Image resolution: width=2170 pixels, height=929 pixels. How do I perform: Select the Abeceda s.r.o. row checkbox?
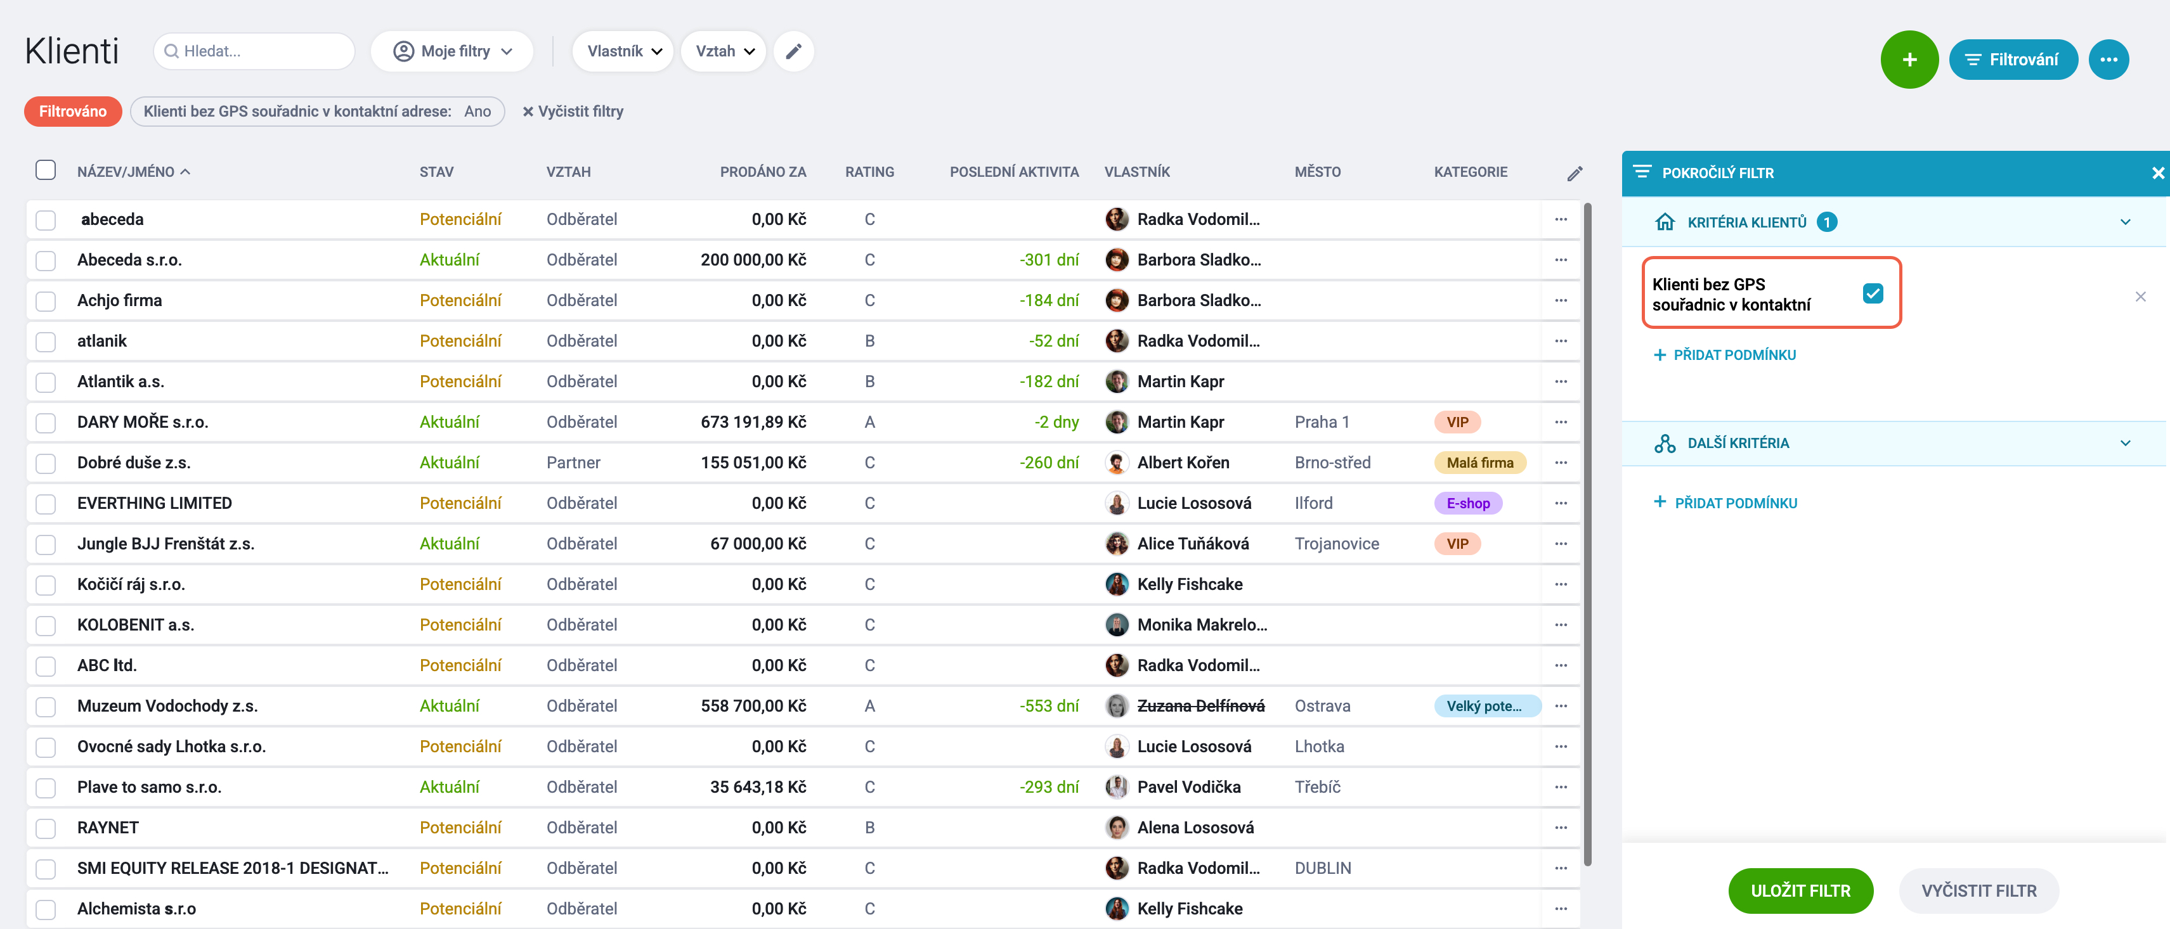click(46, 260)
